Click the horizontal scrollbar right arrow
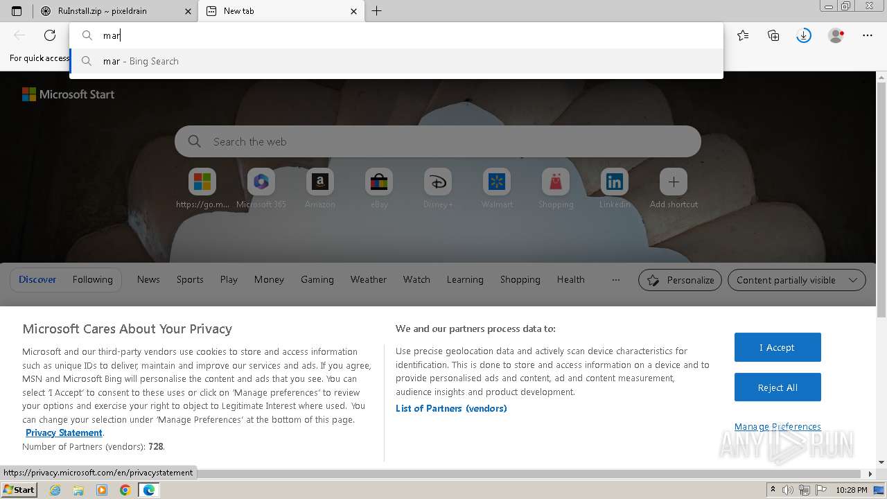 871,474
